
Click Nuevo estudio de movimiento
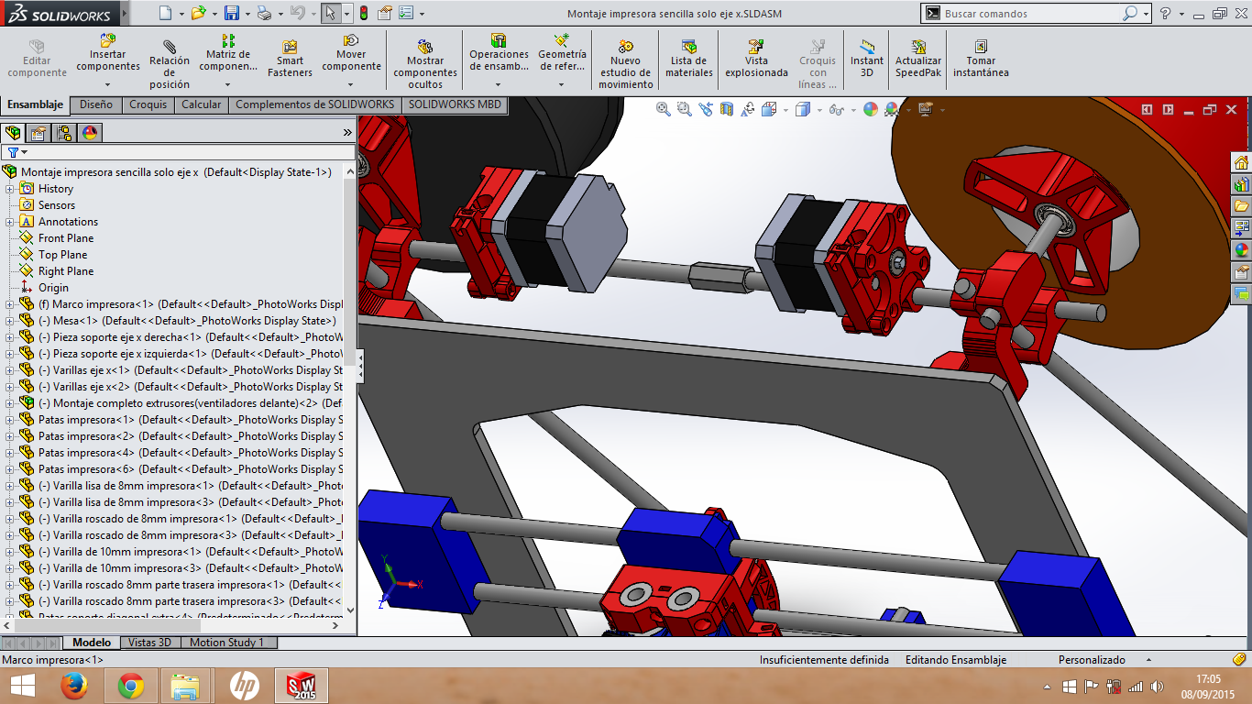coord(626,64)
